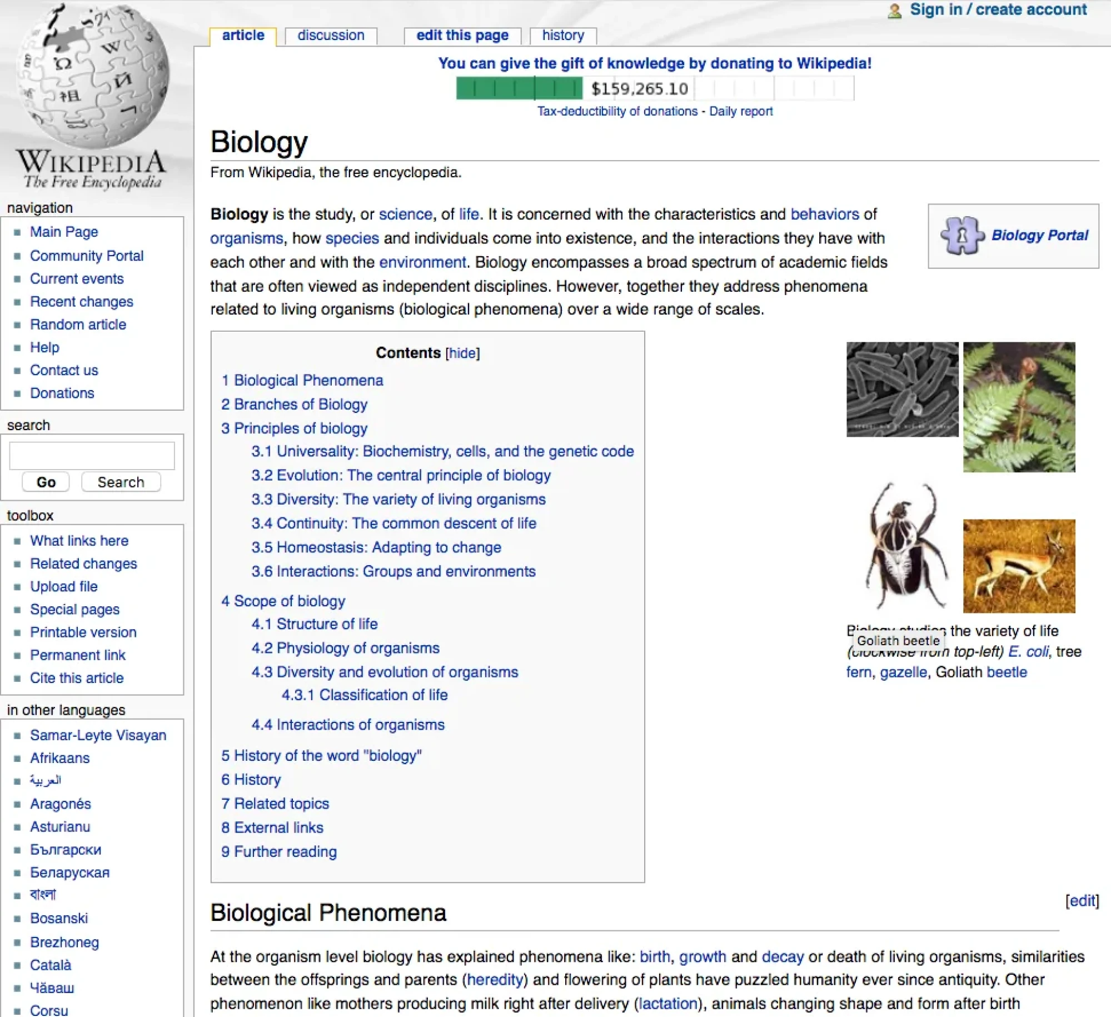Click inside the search input field
This screenshot has width=1111, height=1017.
click(92, 455)
